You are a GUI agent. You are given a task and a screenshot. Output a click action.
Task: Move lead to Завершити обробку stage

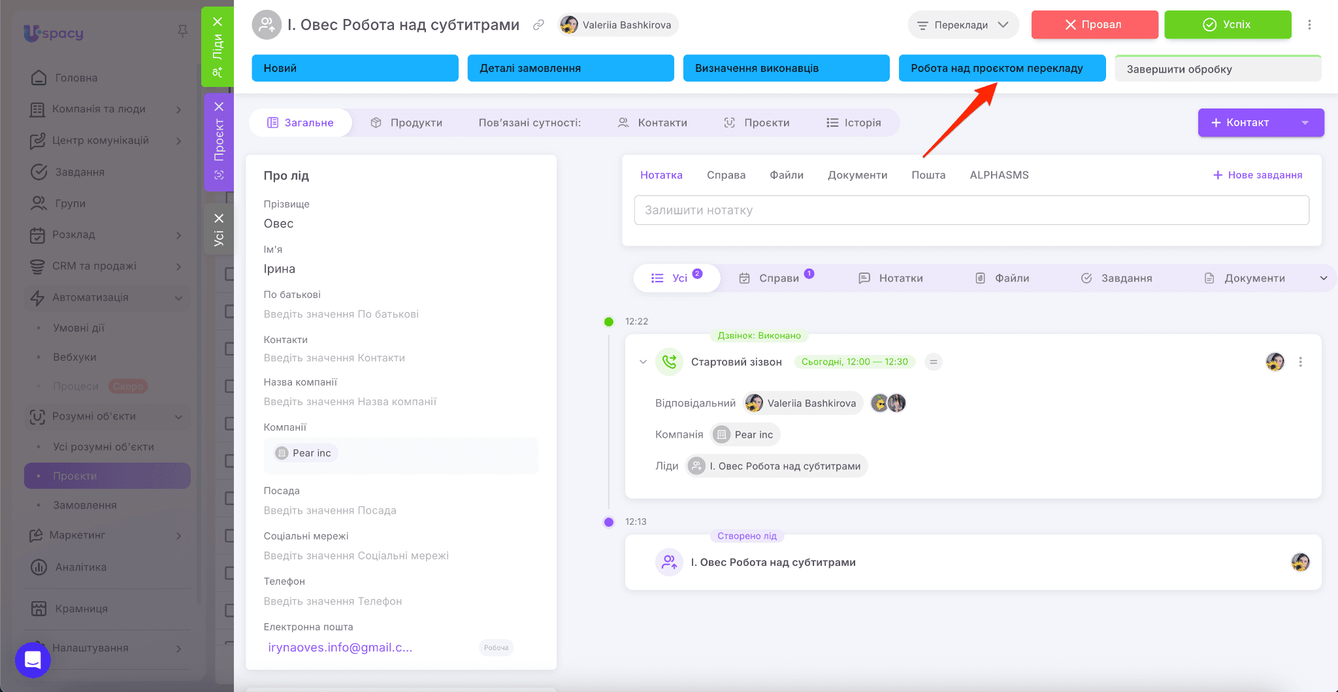[1218, 69]
